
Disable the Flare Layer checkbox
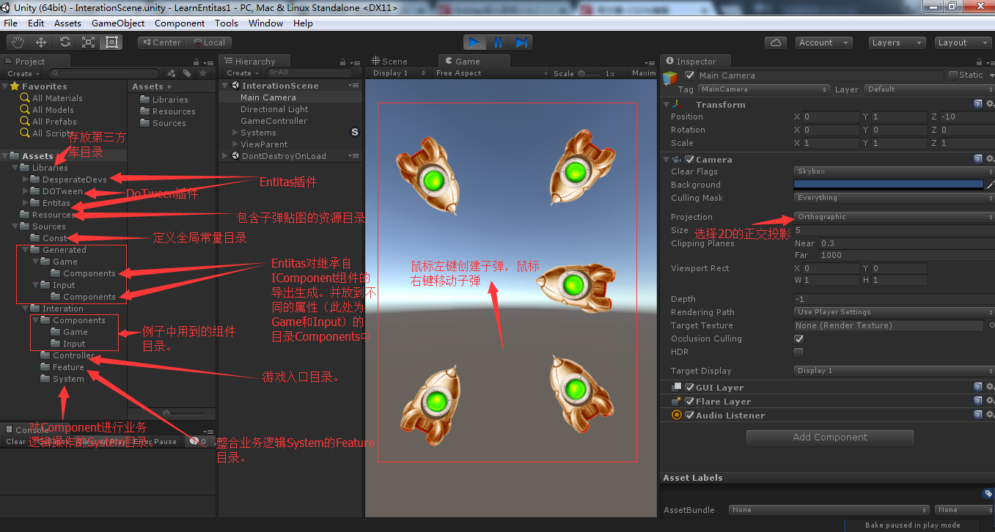(x=689, y=402)
